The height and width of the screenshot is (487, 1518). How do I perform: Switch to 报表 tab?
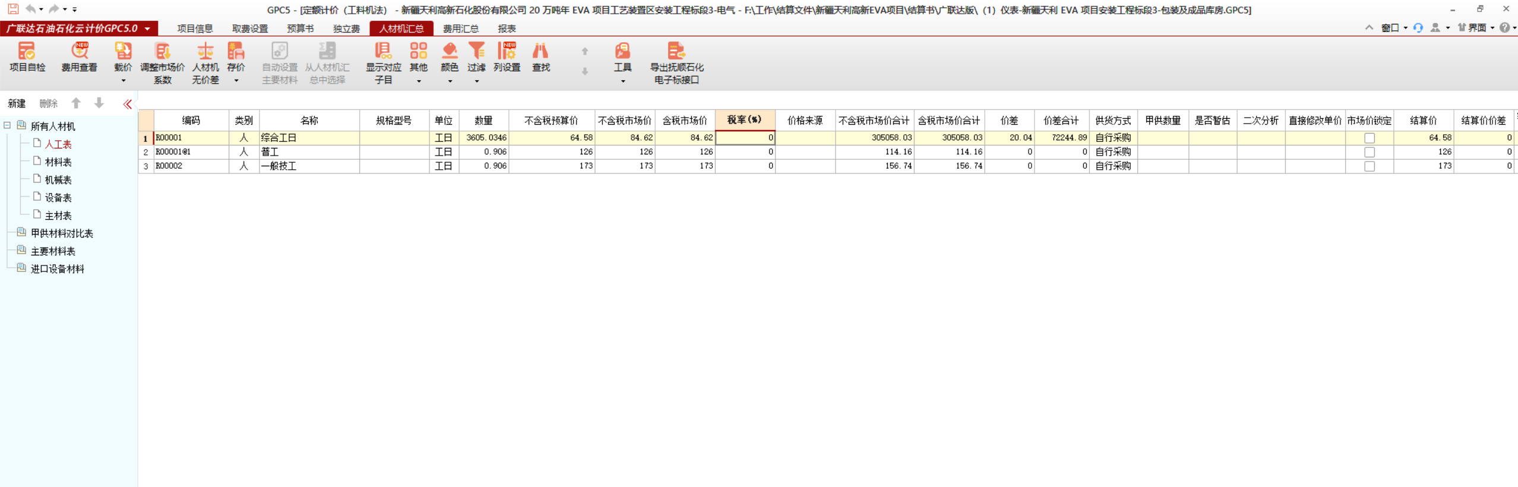pos(507,29)
